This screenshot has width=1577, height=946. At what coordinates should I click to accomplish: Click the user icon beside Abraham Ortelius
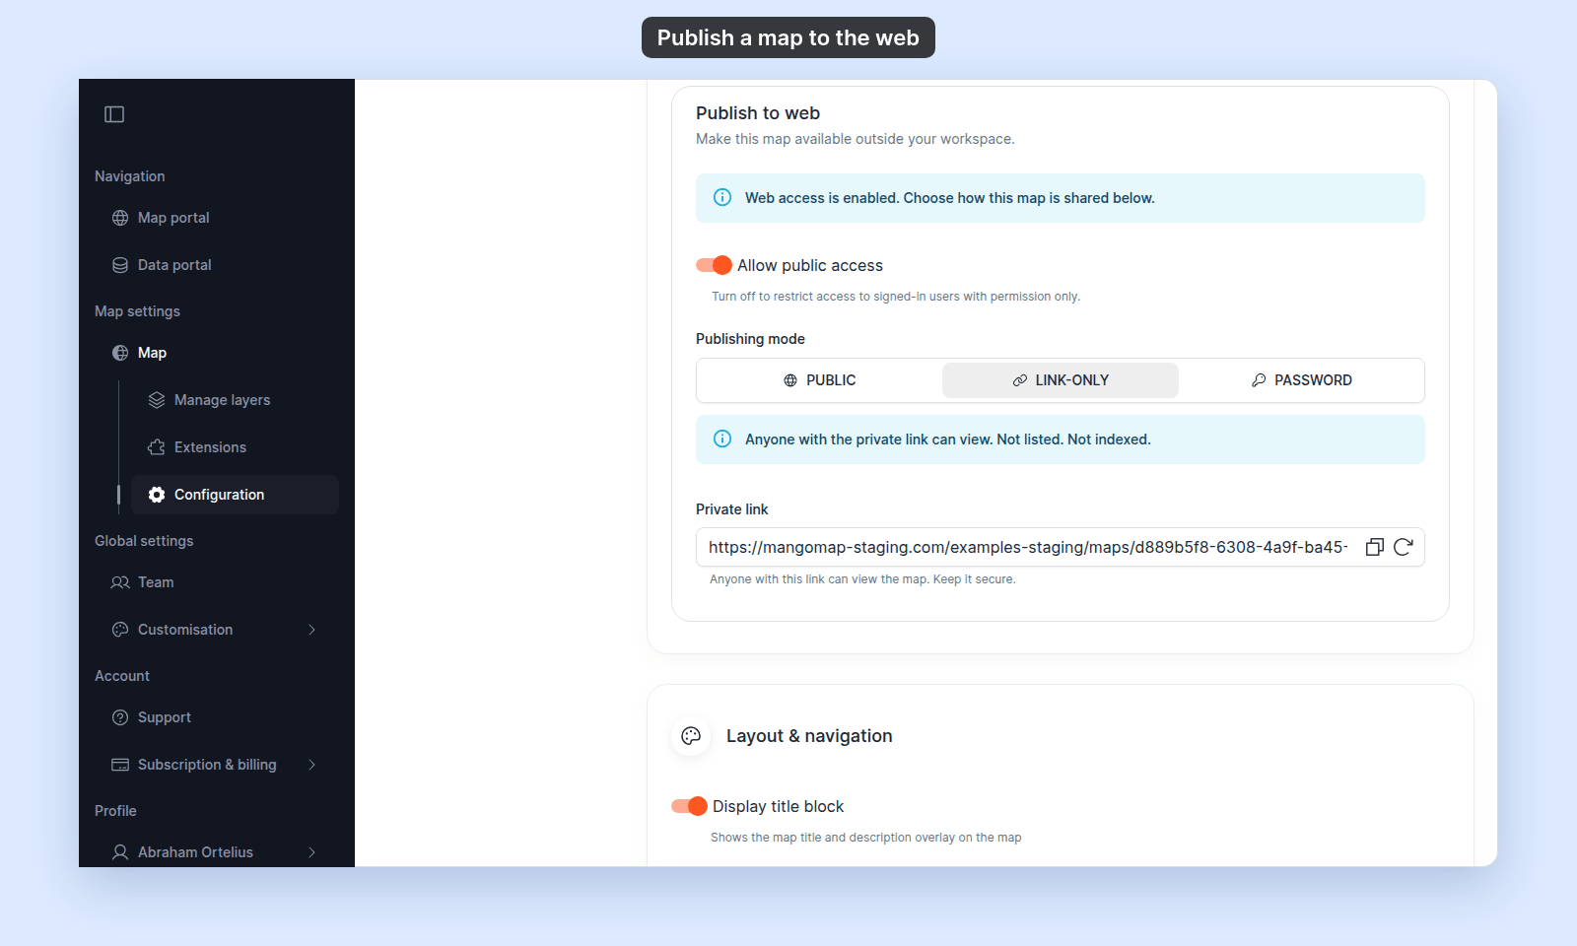120,852
